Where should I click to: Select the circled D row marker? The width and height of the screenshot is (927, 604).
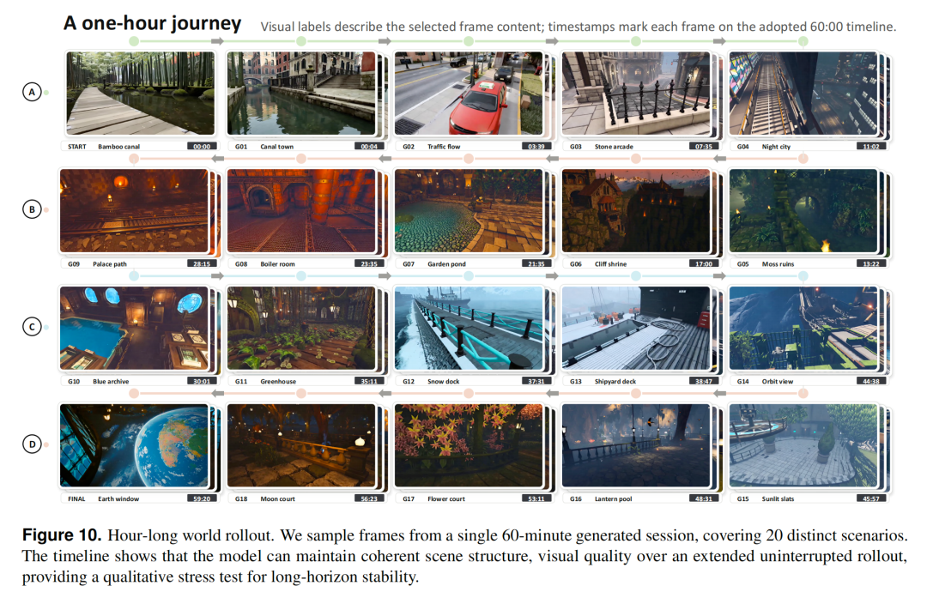tap(32, 444)
